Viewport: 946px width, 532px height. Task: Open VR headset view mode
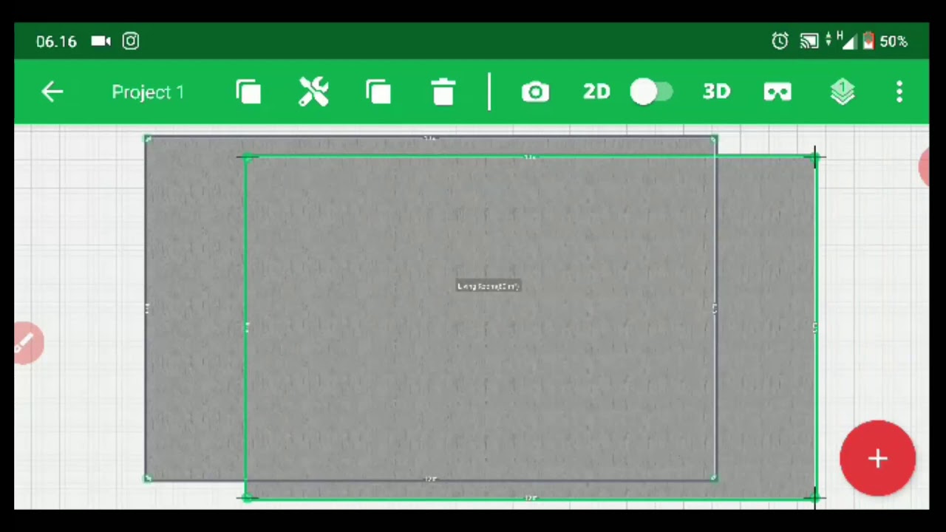click(x=777, y=92)
